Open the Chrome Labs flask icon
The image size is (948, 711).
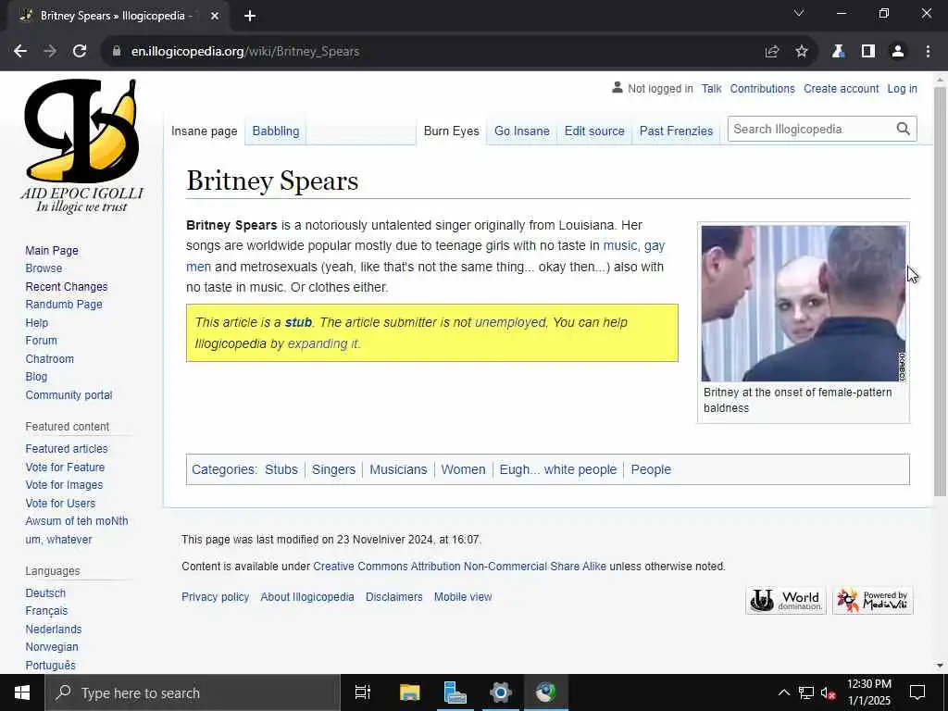coord(838,52)
